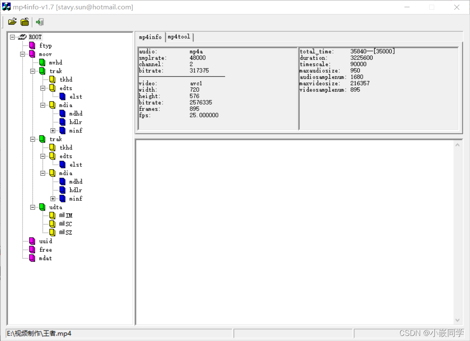Click the first green trak box icon
The width and height of the screenshot is (470, 341).
tap(42, 71)
